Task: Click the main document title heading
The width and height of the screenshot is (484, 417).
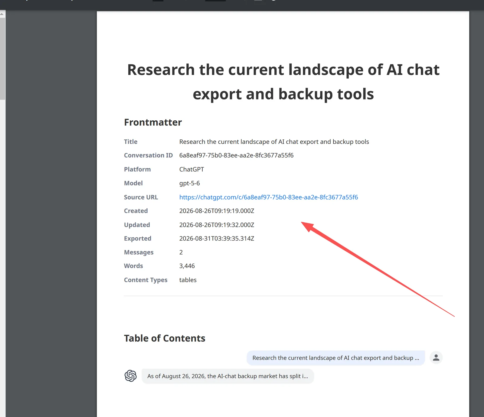Action: (283, 82)
